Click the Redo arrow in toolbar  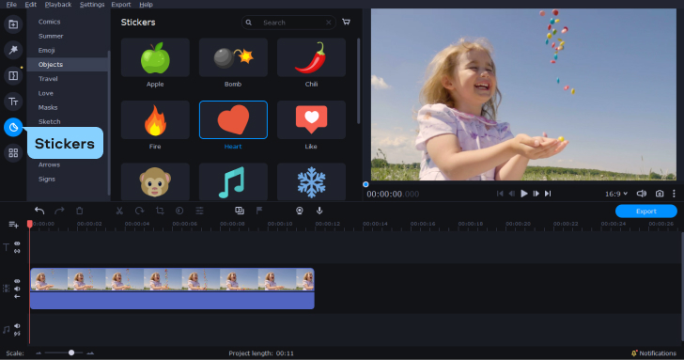(x=59, y=211)
